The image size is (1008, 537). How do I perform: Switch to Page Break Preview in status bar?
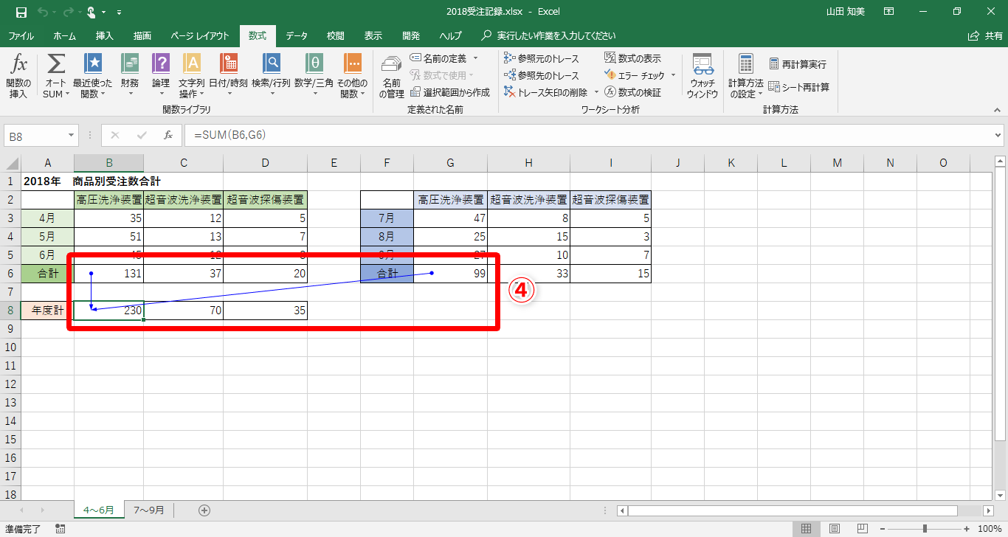(x=862, y=529)
